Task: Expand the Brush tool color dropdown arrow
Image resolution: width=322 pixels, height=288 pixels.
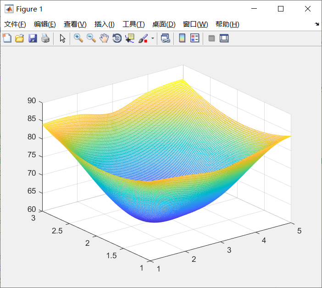Action: [x=152, y=39]
